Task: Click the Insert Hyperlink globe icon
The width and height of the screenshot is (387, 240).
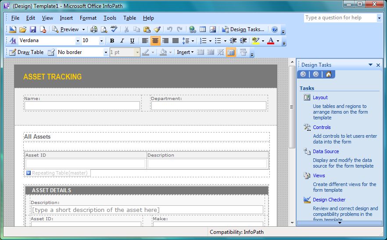Action: coord(192,29)
